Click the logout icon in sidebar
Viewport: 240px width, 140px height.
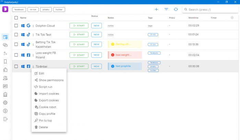tap(5, 119)
